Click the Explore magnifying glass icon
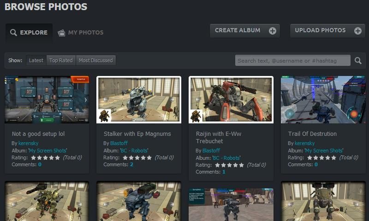 (14, 33)
